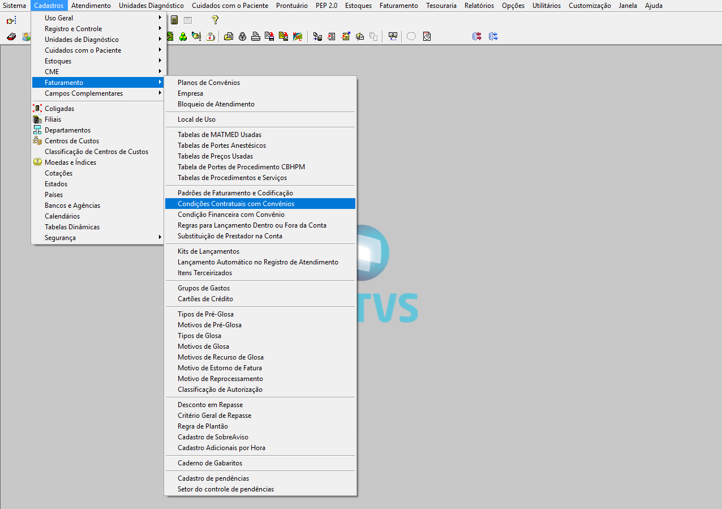Open the Janela menu
Image resolution: width=722 pixels, height=509 pixels.
coord(628,6)
